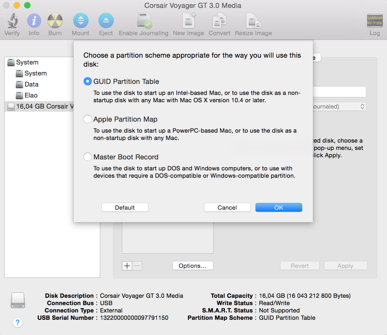Click Cancel in partition scheme dialog
Viewport: 387px width, 335px height.
pyautogui.click(x=227, y=207)
